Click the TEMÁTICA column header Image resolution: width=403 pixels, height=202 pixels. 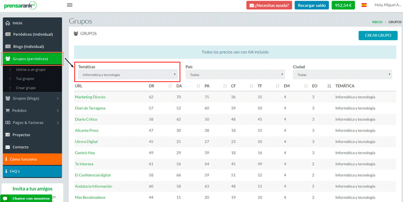point(345,86)
